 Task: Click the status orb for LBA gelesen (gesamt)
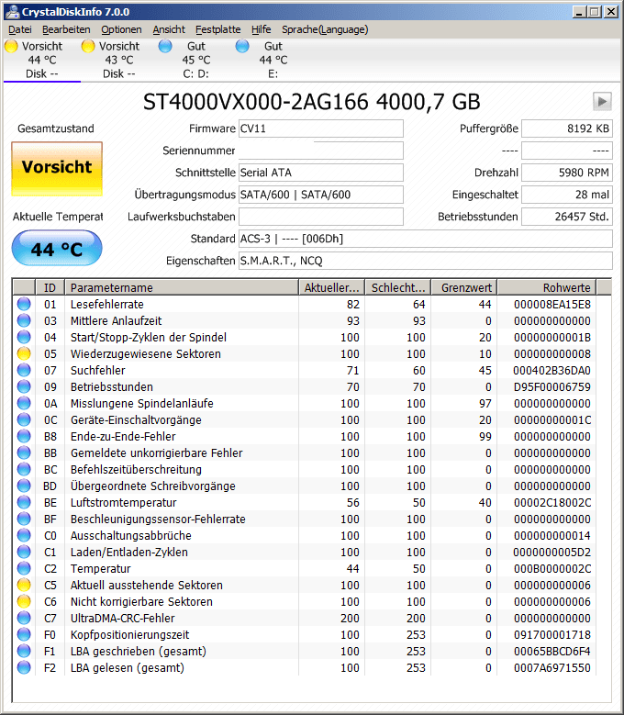coord(24,667)
